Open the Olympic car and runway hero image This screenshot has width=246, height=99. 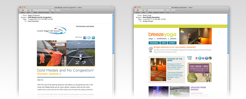tap(66, 53)
